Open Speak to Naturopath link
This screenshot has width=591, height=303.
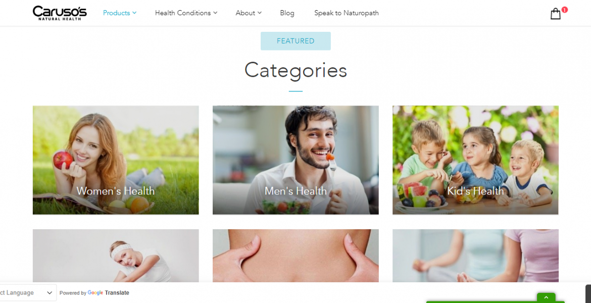(347, 13)
